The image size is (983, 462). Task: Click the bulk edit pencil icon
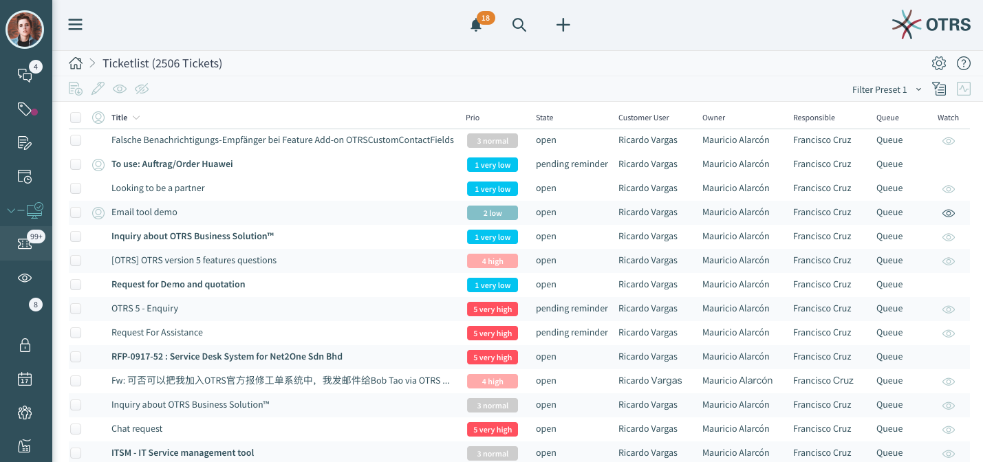point(98,89)
